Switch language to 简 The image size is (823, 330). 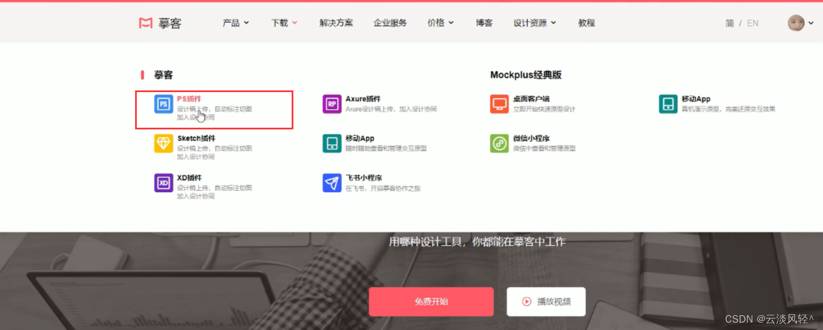point(730,23)
